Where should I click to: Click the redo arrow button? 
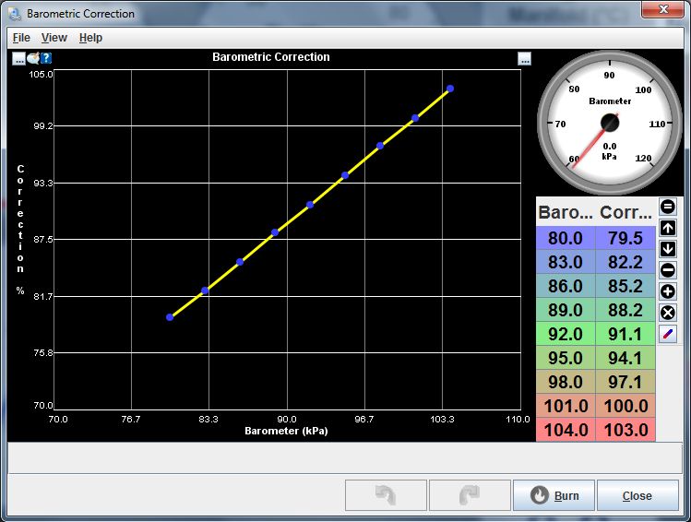(470, 495)
